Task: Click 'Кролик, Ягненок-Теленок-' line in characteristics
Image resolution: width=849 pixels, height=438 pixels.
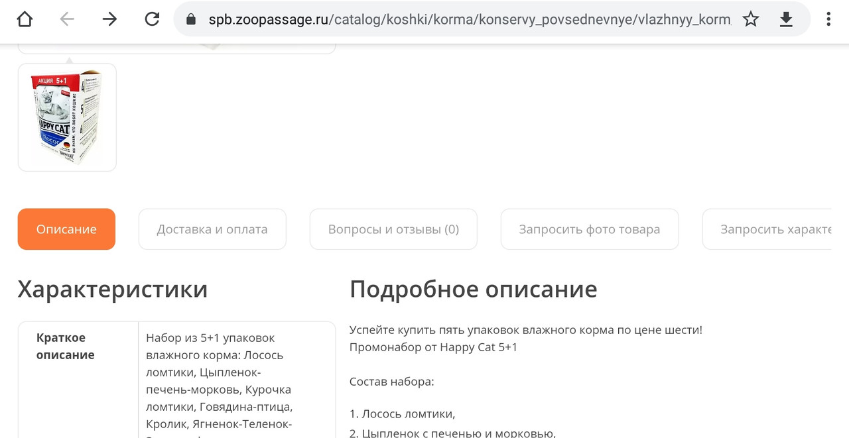Action: 219,424
